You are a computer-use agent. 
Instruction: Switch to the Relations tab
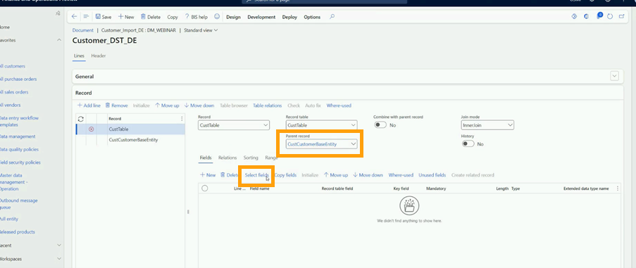pos(227,158)
